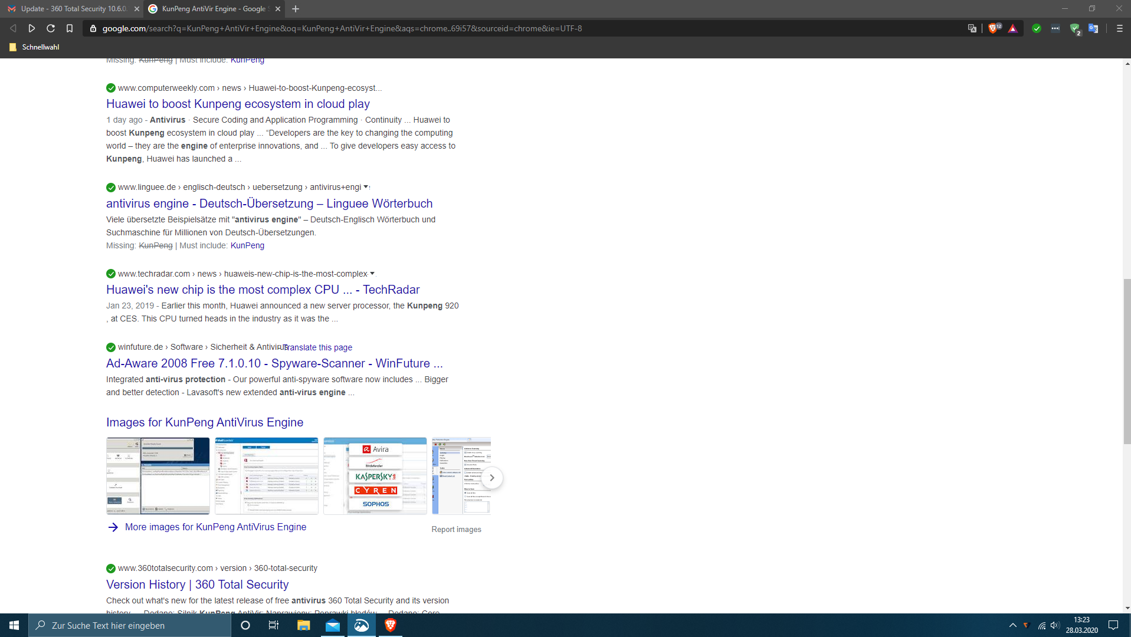The image size is (1131, 637).
Task: Close the KunPeng AntiVir Engine tab
Action: tap(278, 9)
